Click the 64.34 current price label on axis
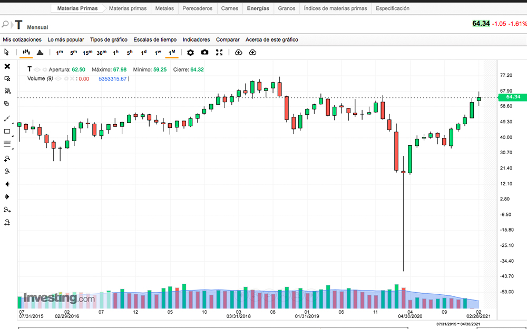 point(512,97)
